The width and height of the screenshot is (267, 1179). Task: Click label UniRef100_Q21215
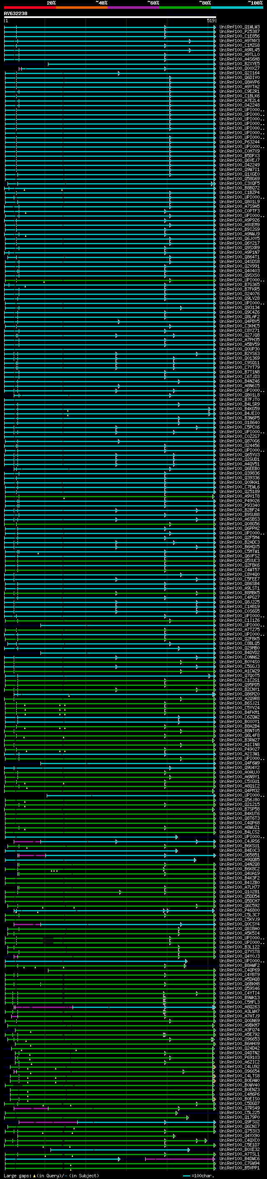239,805
